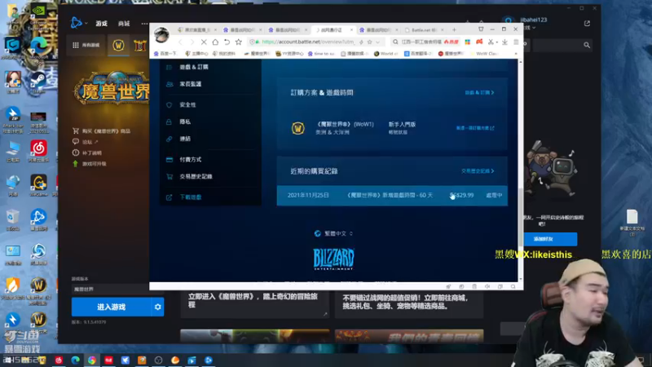Open Google Chrome from the taskbar

tap(92, 360)
